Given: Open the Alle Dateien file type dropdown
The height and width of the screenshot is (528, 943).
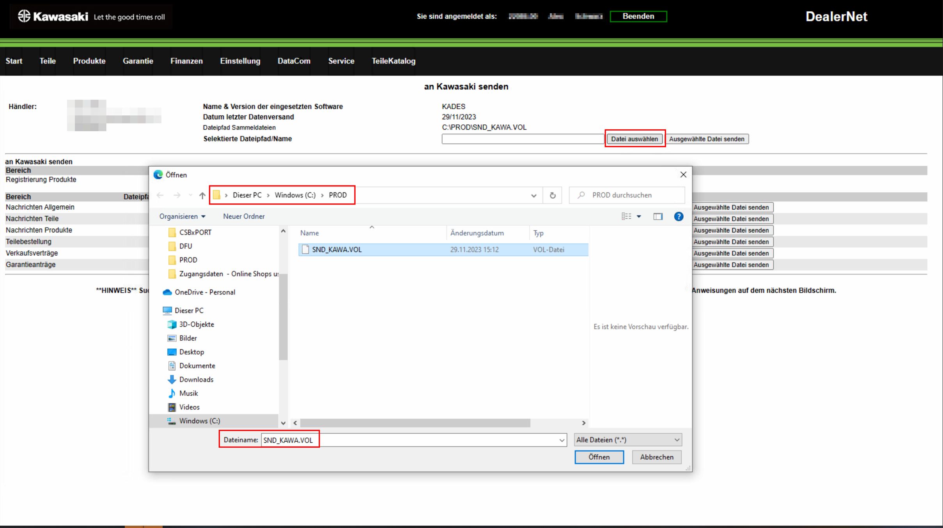Looking at the screenshot, I should [x=627, y=440].
